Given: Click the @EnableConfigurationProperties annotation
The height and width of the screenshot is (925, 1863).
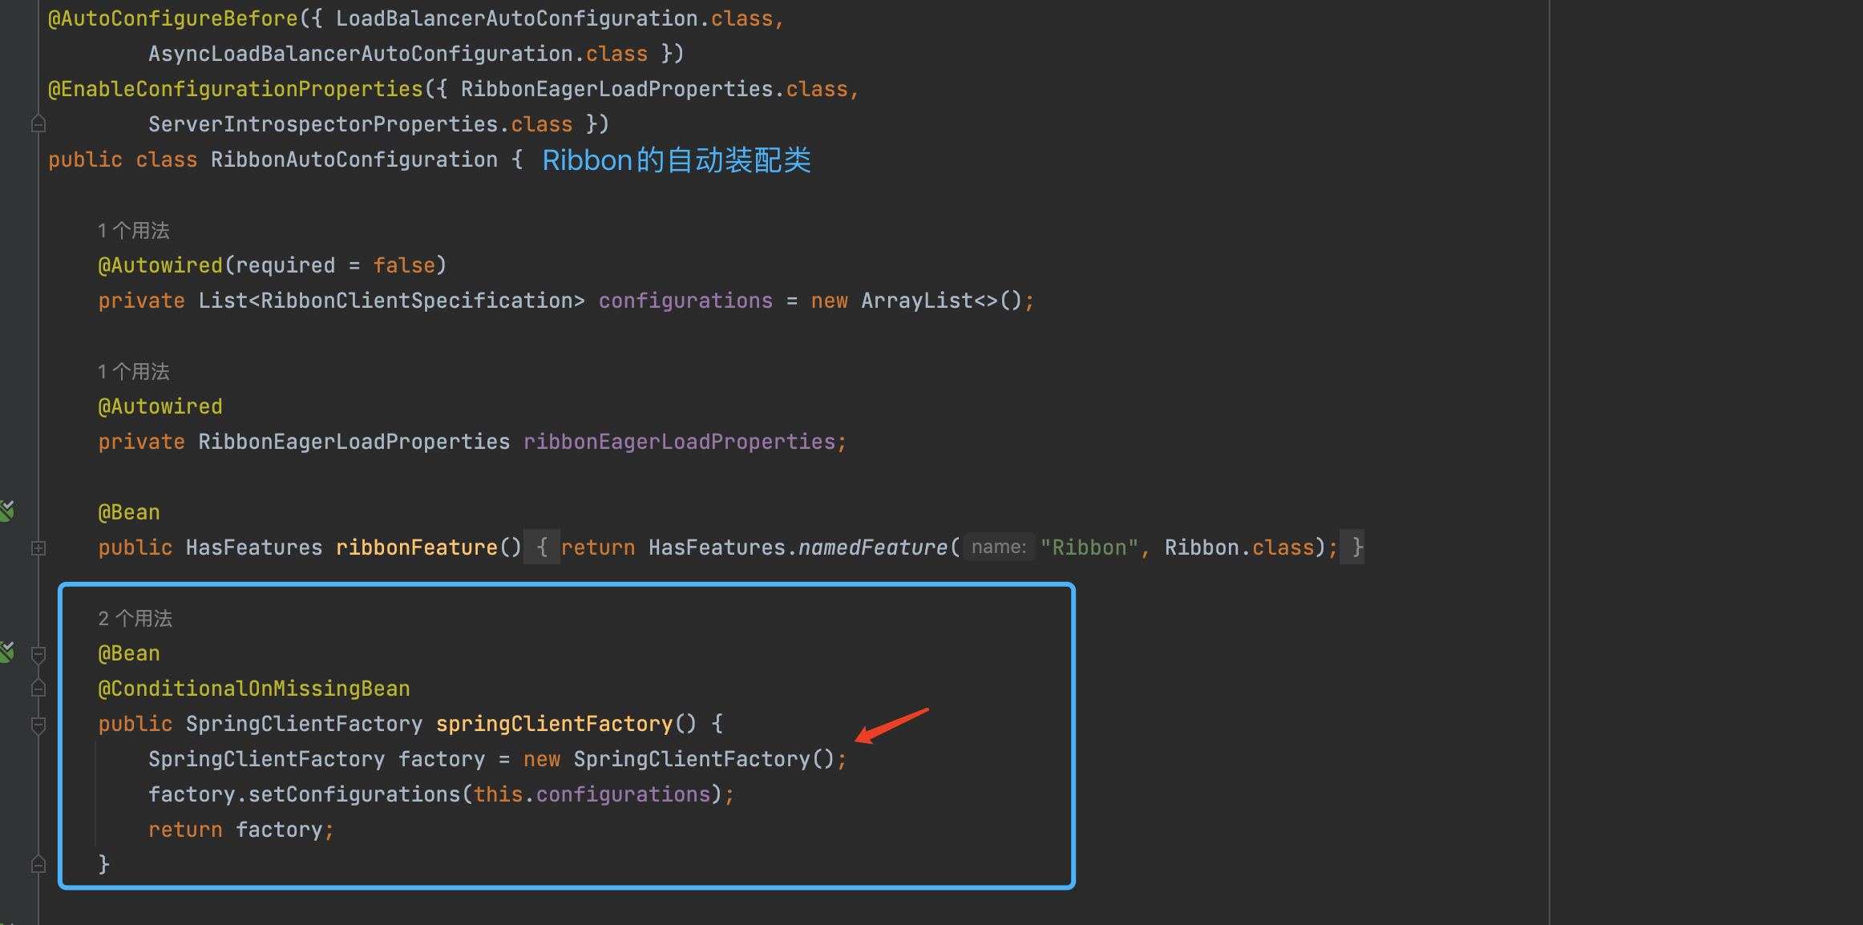Looking at the screenshot, I should pos(236,89).
